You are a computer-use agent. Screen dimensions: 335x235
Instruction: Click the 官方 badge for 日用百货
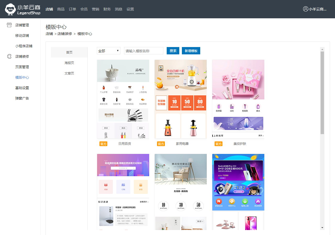pyautogui.click(x=103, y=144)
